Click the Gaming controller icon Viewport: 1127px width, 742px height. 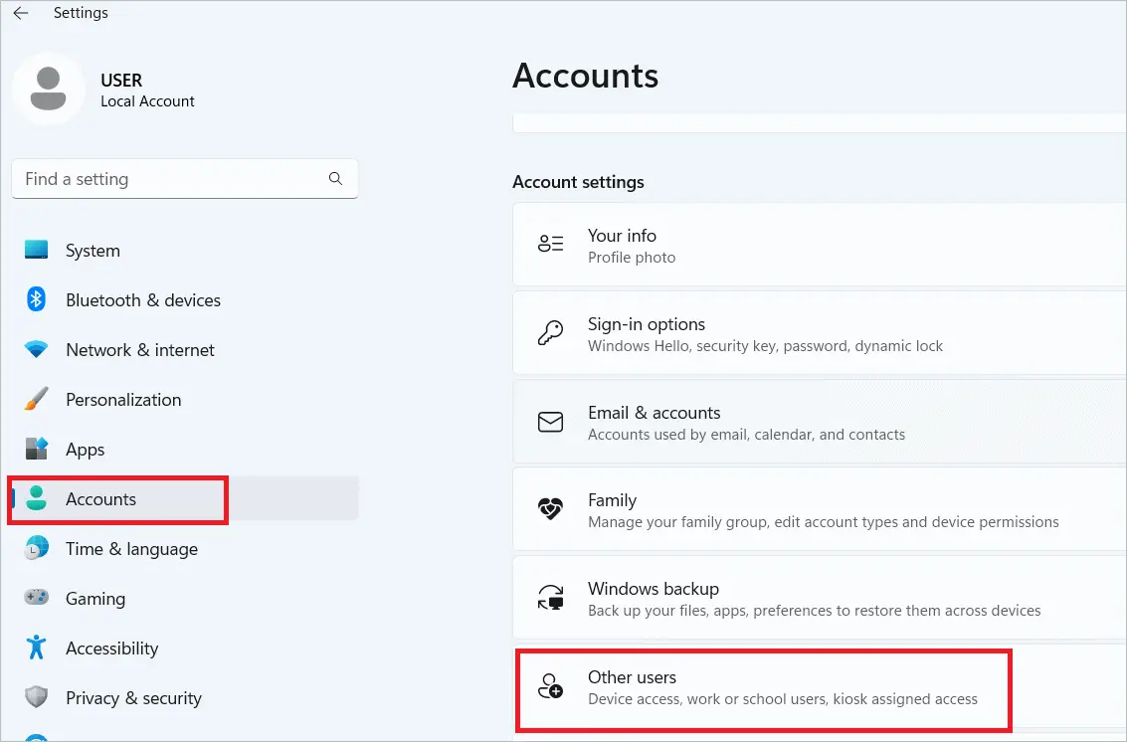click(36, 598)
